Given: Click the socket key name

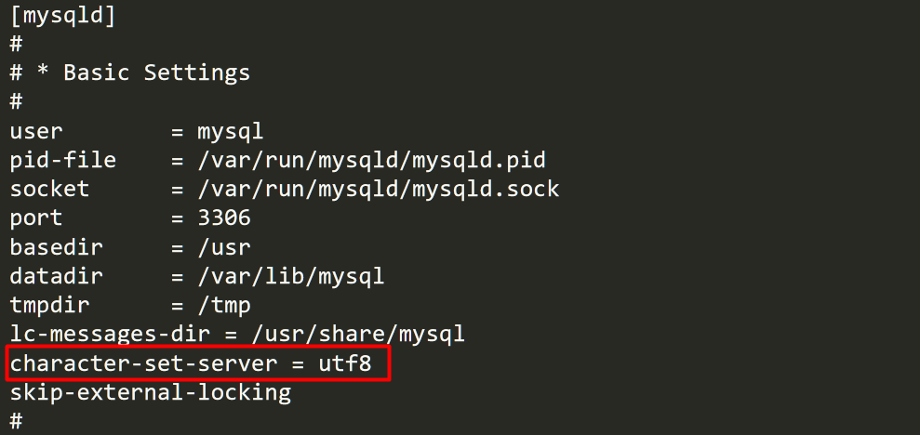Looking at the screenshot, I should 49,190.
